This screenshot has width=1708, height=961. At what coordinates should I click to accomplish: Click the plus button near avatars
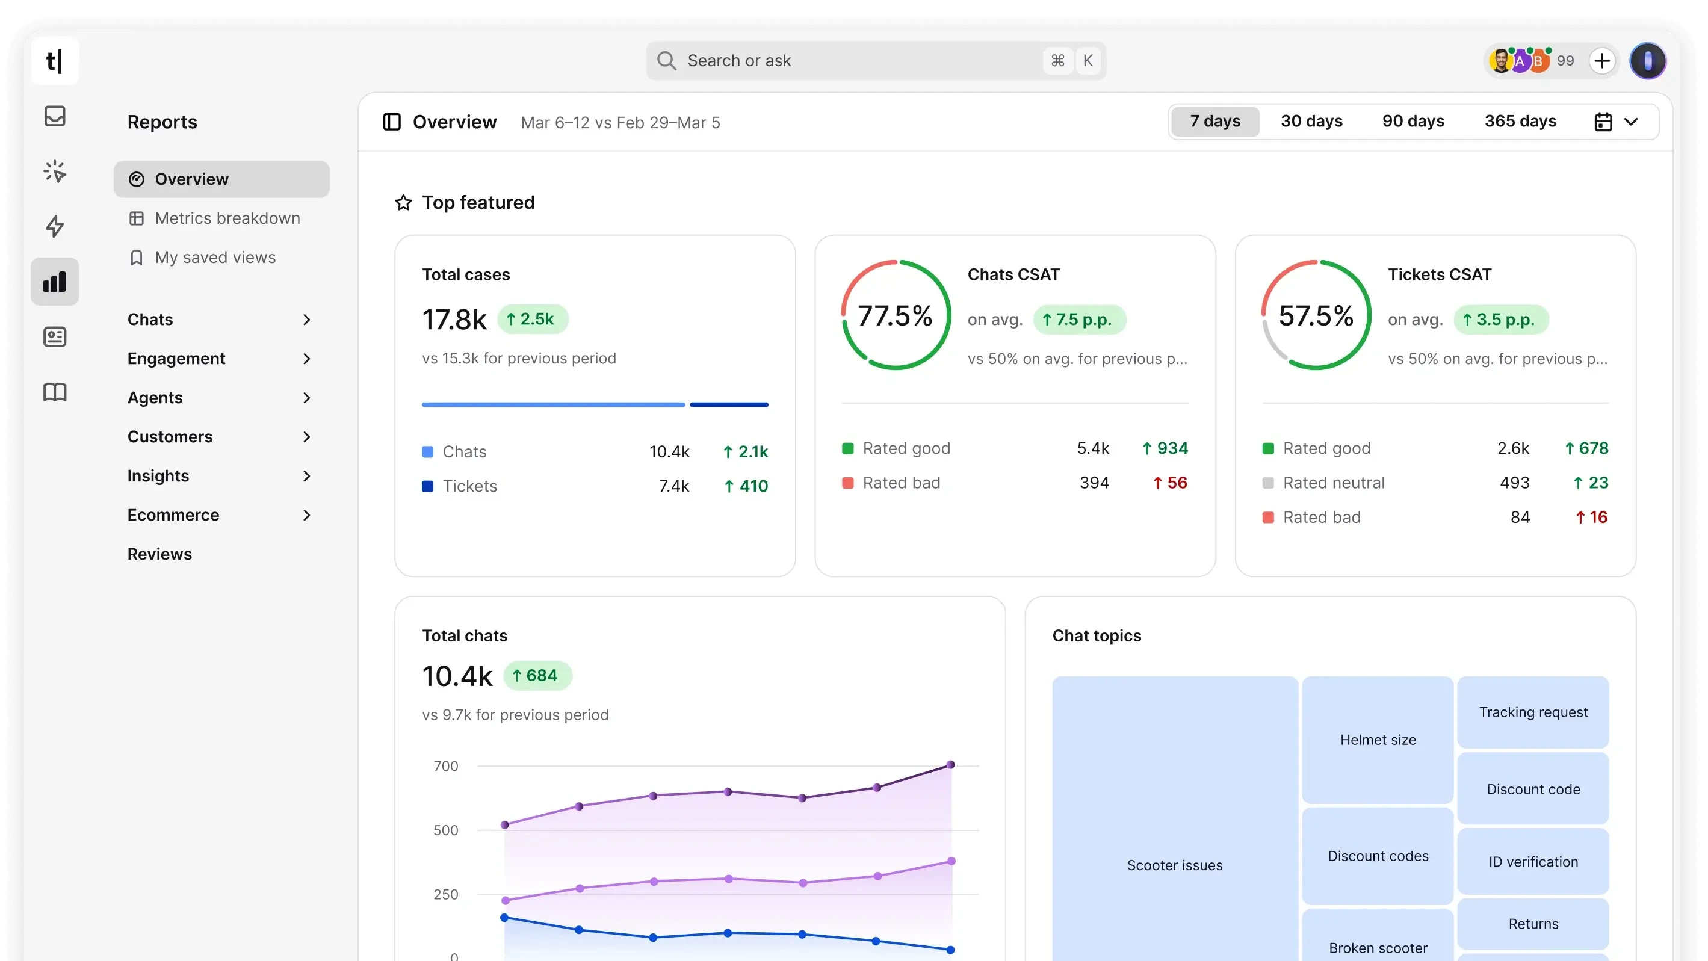click(x=1602, y=61)
